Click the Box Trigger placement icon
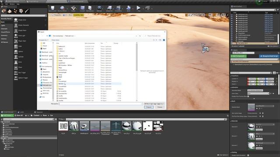The height and width of the screenshot is (157, 280). (16, 73)
